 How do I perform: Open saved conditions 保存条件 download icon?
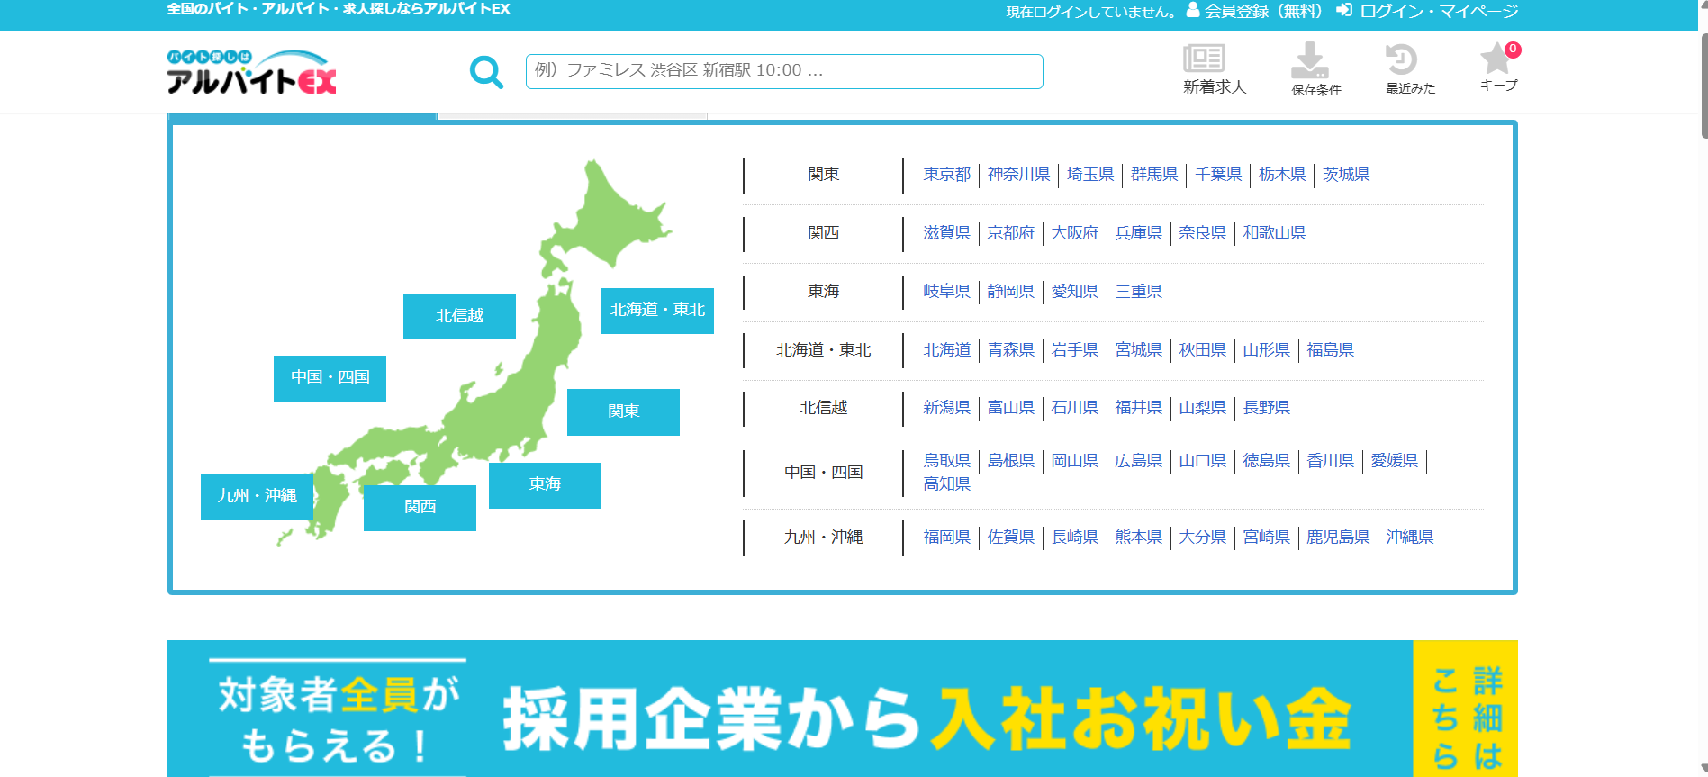[x=1310, y=59]
